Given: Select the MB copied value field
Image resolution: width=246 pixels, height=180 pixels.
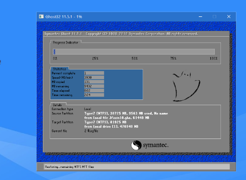Looking at the screenshot, I should 94,82.
